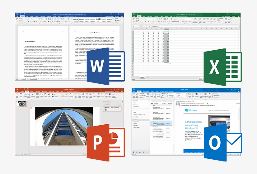Click Pictures in PowerPoint's Insert ribbon
Viewport: 257px width, 174px height.
pyautogui.click(x=25, y=95)
